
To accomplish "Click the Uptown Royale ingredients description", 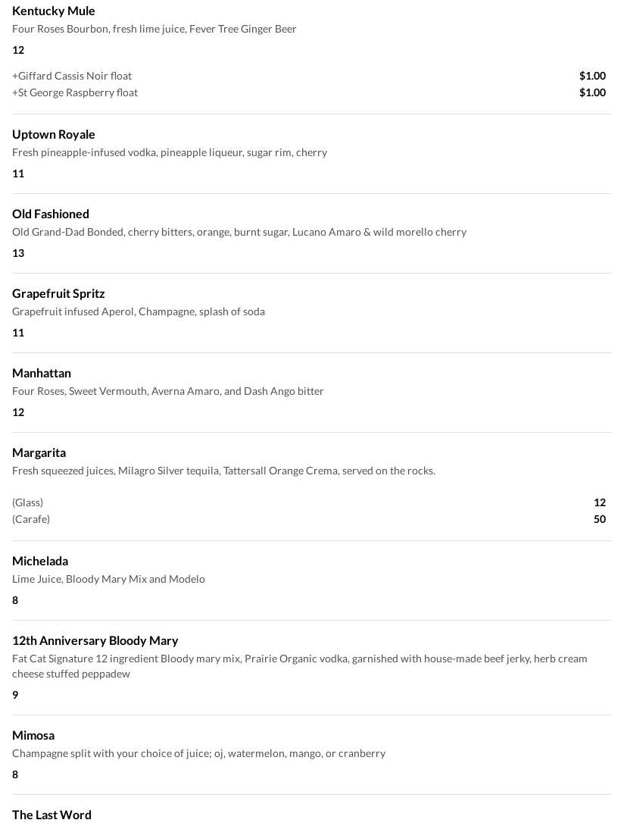I will [170, 152].
